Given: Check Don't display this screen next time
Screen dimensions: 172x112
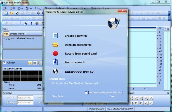Looking at the screenshot, I should click(86, 93).
